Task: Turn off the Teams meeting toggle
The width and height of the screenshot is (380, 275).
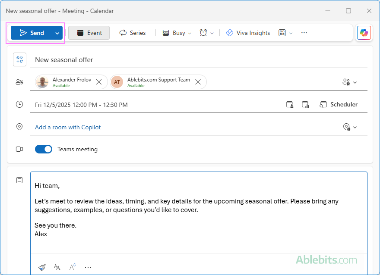Action: click(x=44, y=149)
